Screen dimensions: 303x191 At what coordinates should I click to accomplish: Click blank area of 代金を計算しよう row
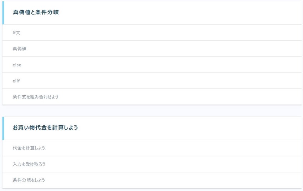click(174, 148)
